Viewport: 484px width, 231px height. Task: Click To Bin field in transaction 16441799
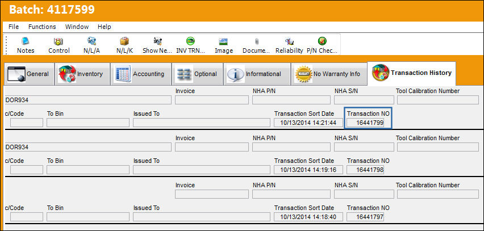point(88,123)
